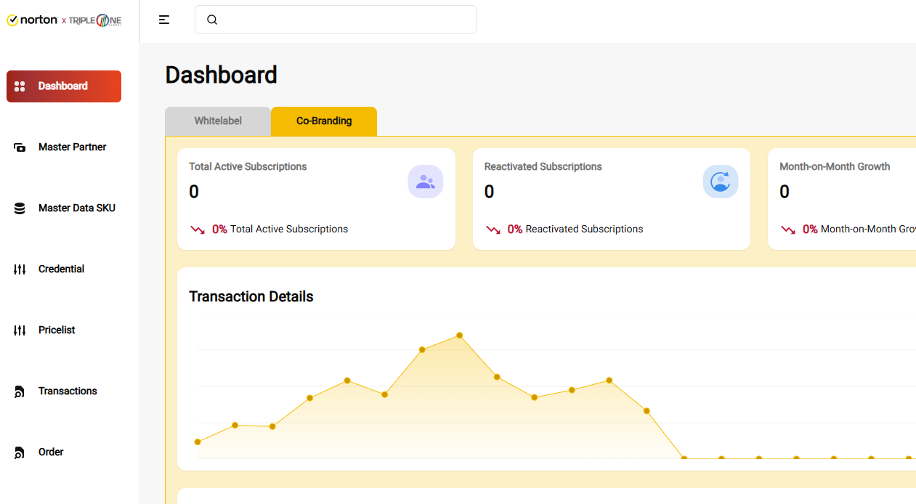Click the Month-on-Month Growth card title

pyautogui.click(x=835, y=167)
